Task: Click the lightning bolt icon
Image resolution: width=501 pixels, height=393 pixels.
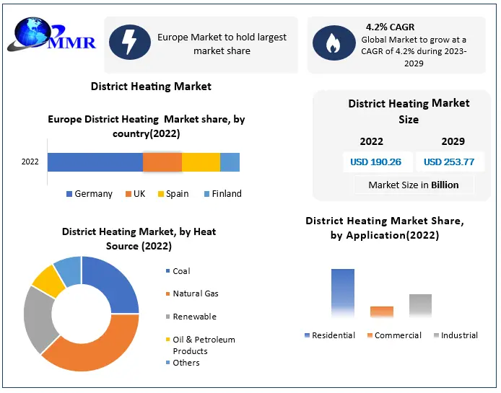Action: click(130, 43)
